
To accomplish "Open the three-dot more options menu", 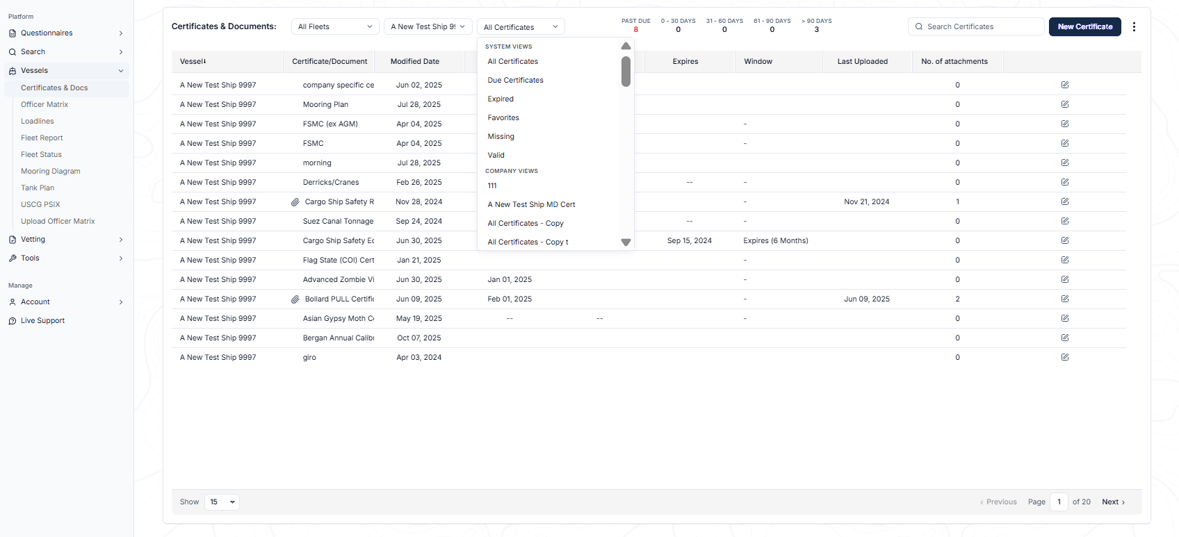I will click(x=1134, y=26).
